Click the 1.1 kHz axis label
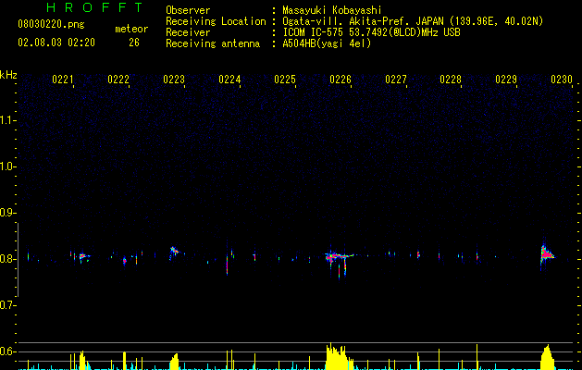582x370 pixels. coord(7,120)
